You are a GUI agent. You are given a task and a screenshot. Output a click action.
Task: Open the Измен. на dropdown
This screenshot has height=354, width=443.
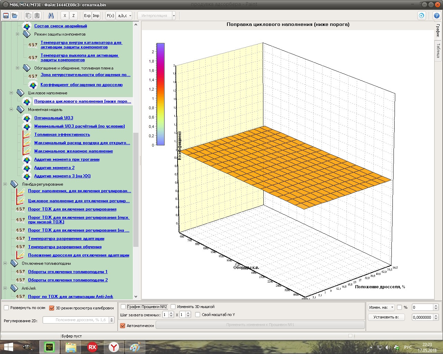click(381, 307)
